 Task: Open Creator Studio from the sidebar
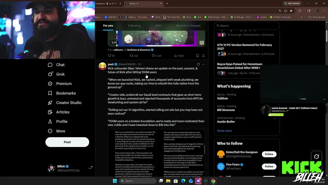[65, 103]
